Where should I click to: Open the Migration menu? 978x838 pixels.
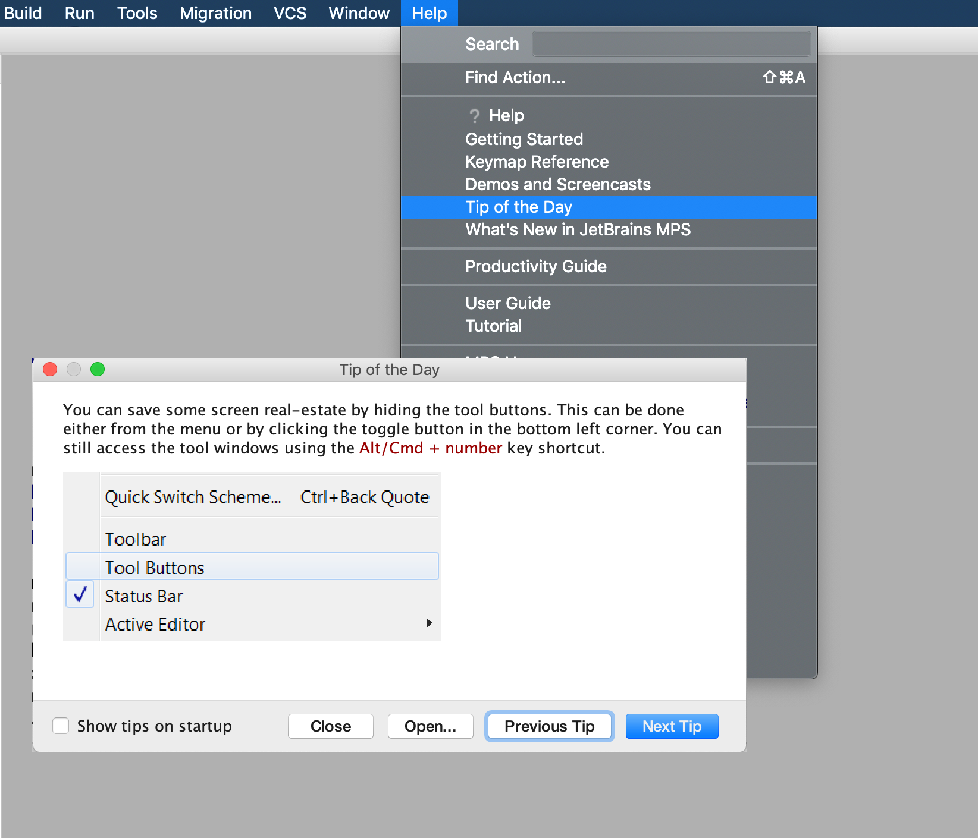[x=215, y=13]
